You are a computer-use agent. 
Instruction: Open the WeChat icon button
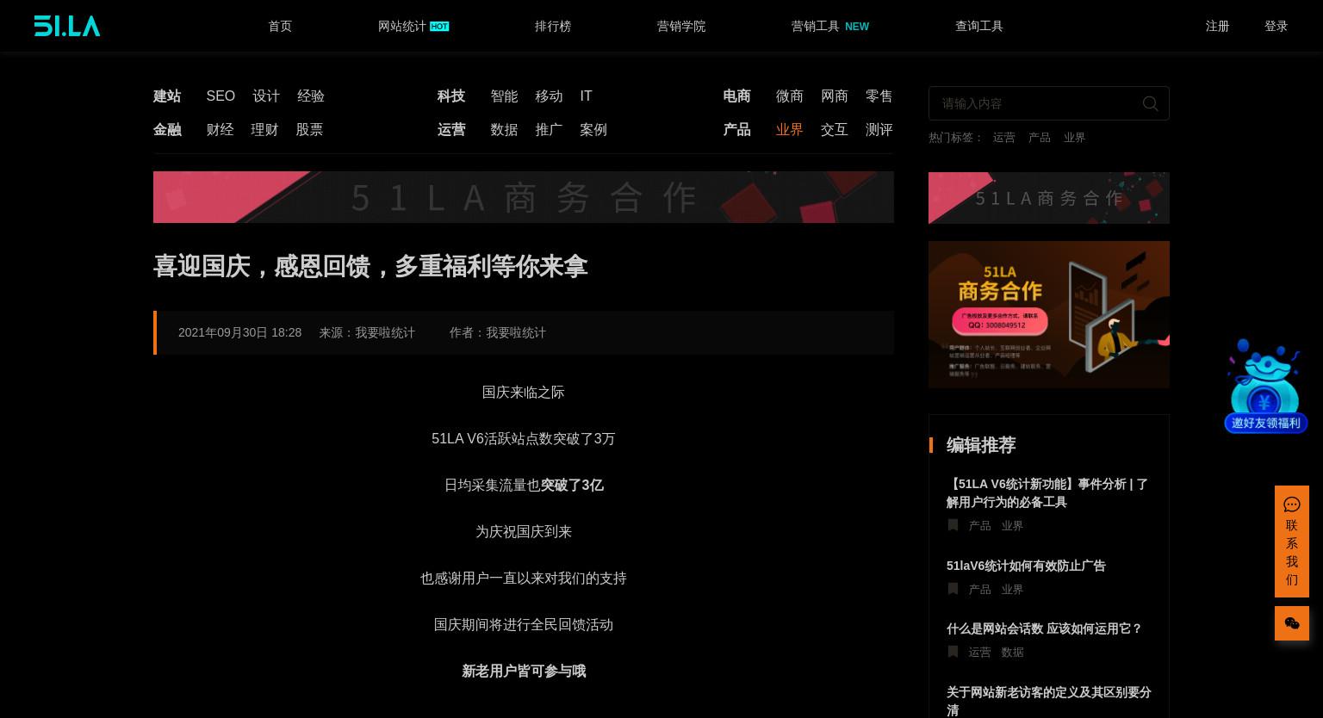click(x=1291, y=623)
